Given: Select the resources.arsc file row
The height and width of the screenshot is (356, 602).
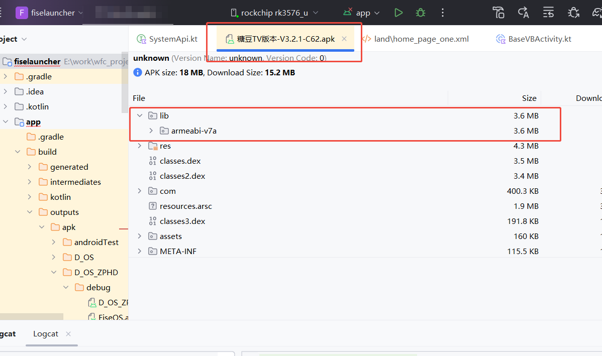Looking at the screenshot, I should pos(365,206).
